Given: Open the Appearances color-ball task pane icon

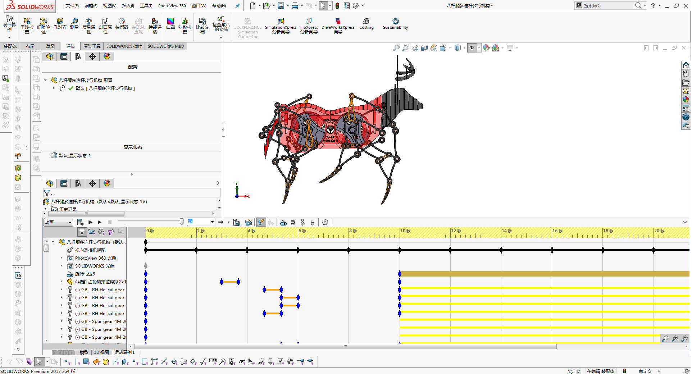Looking at the screenshot, I should 686,99.
